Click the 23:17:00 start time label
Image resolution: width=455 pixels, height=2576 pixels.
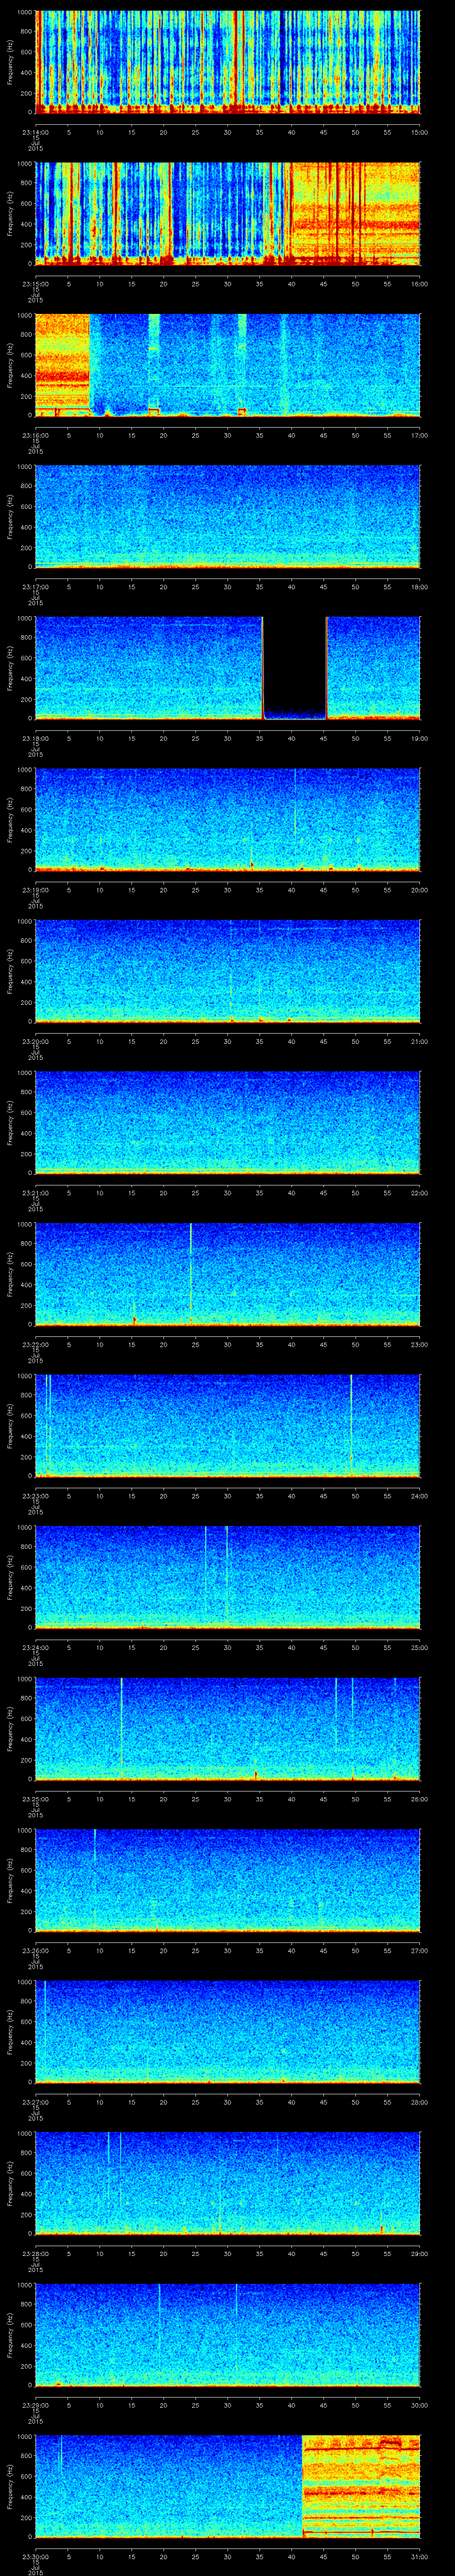(35, 587)
